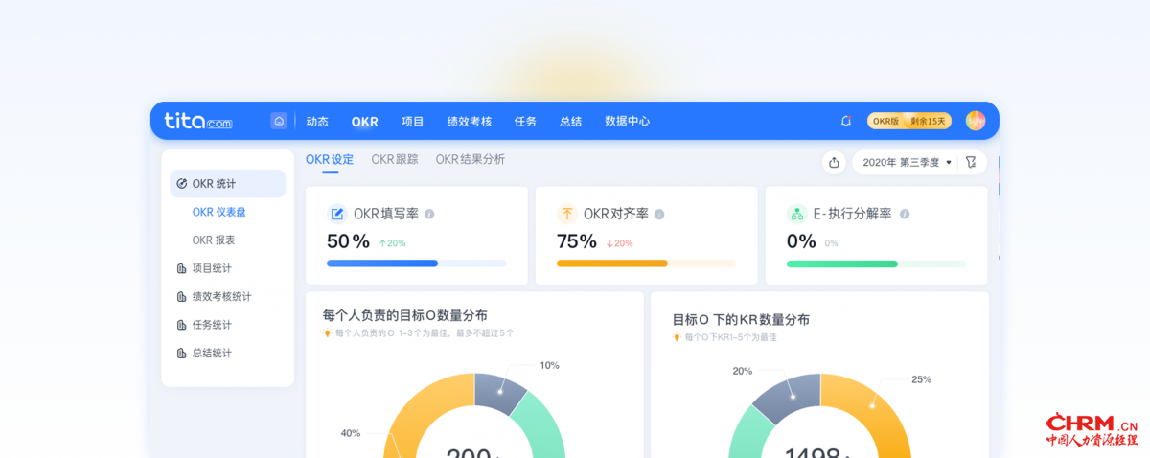Image resolution: width=1150 pixels, height=458 pixels.
Task: Open 任务统计 in sidebar
Action: (212, 325)
